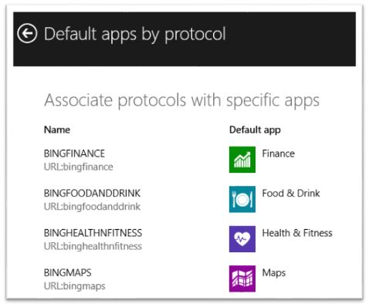Choose default app labeled Health & Fitness
Screen dimensions: 369x307
pyautogui.click(x=297, y=233)
